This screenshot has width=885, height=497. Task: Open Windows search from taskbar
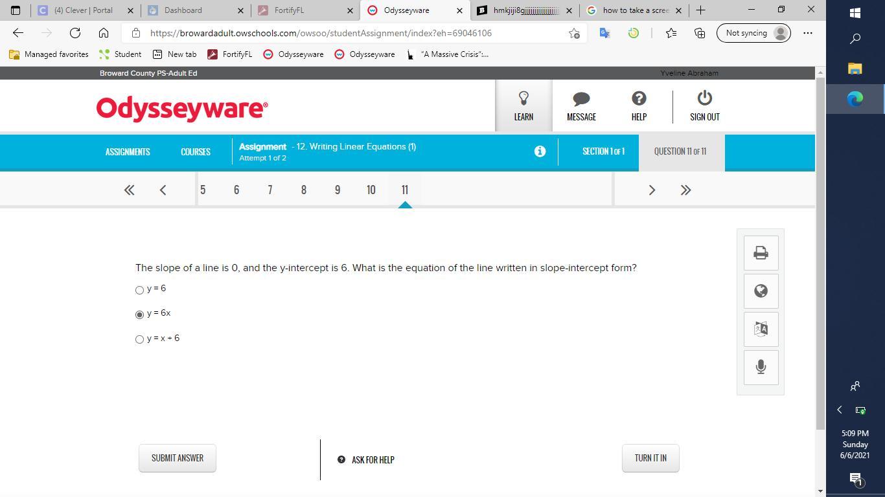855,39
